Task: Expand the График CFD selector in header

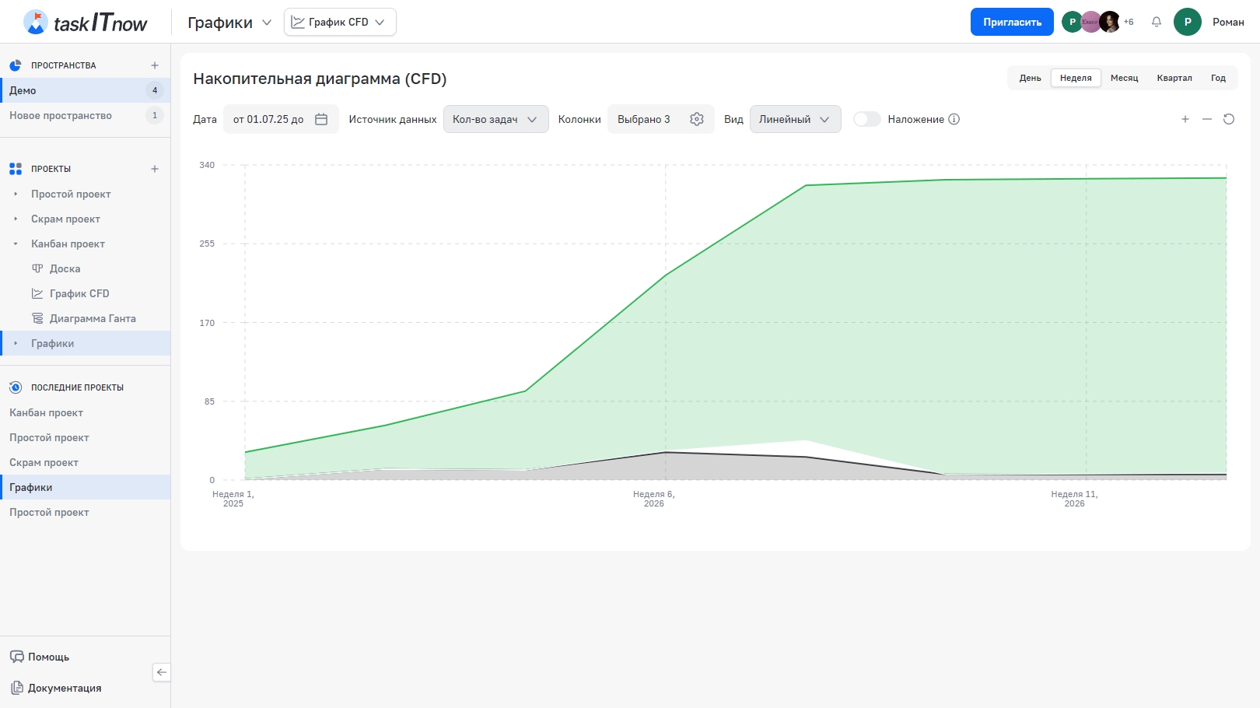Action: [x=340, y=22]
